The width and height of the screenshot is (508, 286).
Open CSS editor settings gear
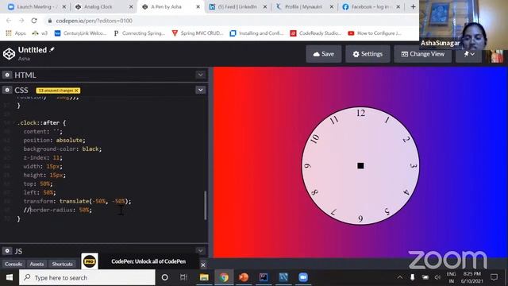tap(7, 90)
